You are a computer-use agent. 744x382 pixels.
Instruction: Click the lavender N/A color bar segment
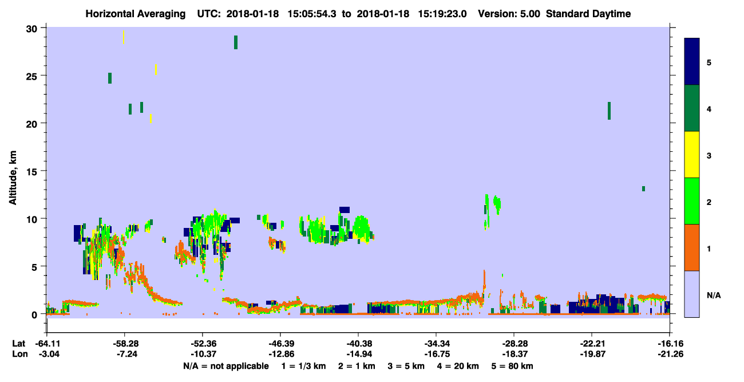[x=692, y=293]
